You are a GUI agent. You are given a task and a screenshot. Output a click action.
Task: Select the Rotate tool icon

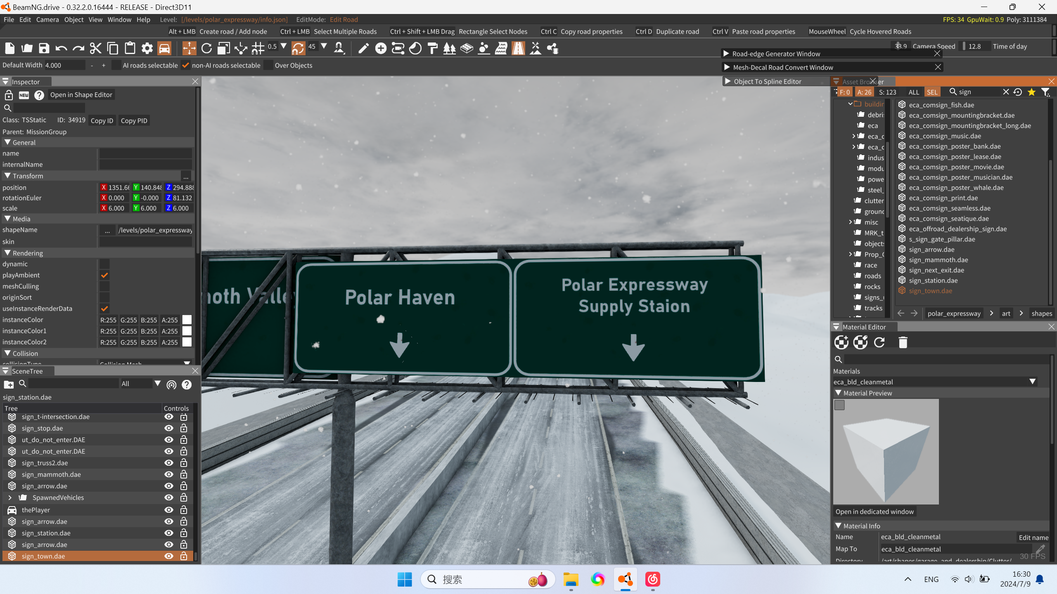[206, 48]
